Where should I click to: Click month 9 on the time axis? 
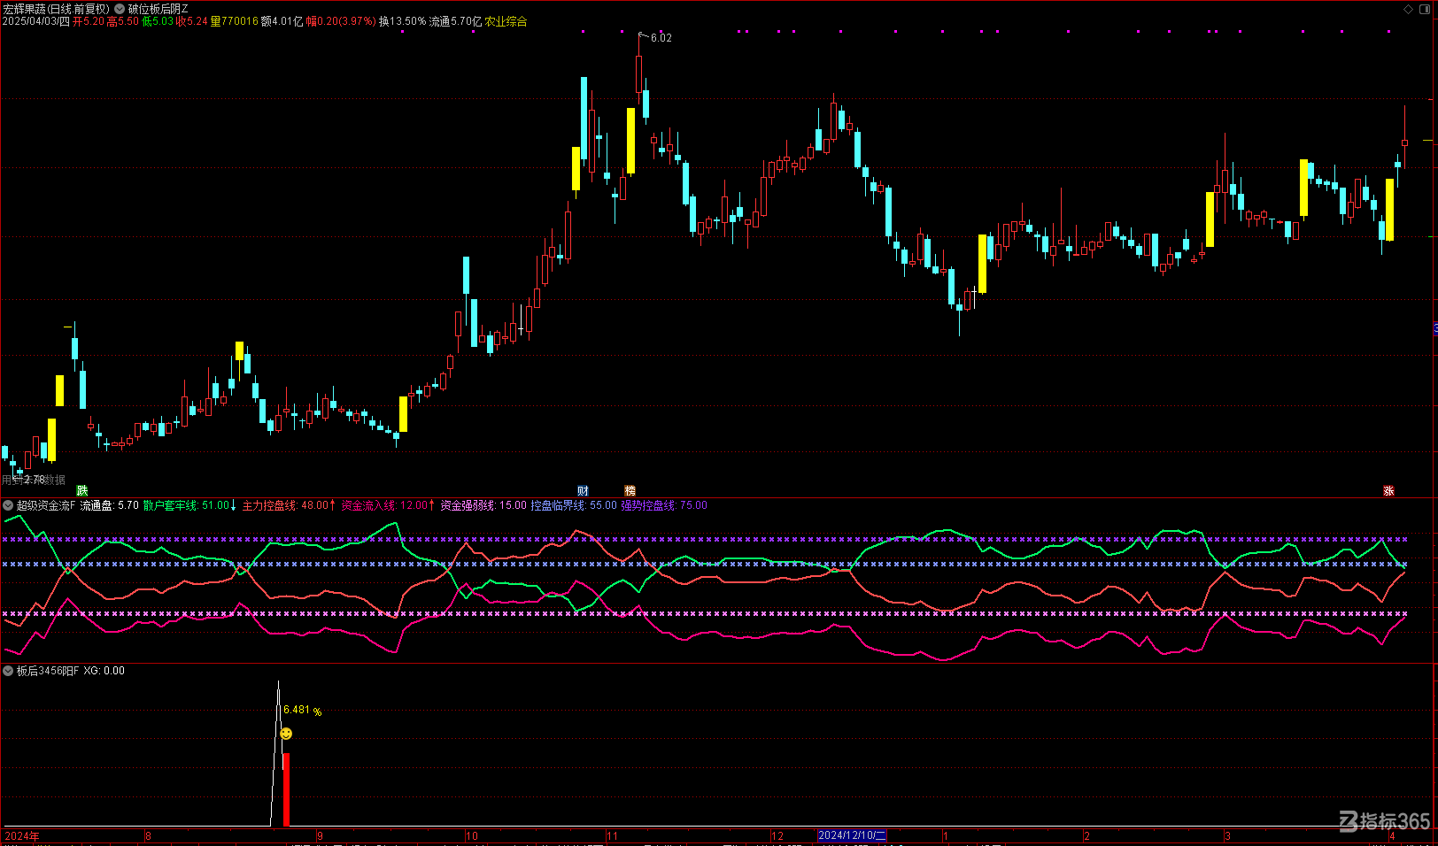320,835
